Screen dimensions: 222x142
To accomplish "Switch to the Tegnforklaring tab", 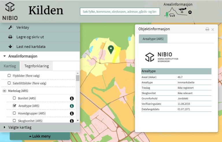I will point(36,66).
